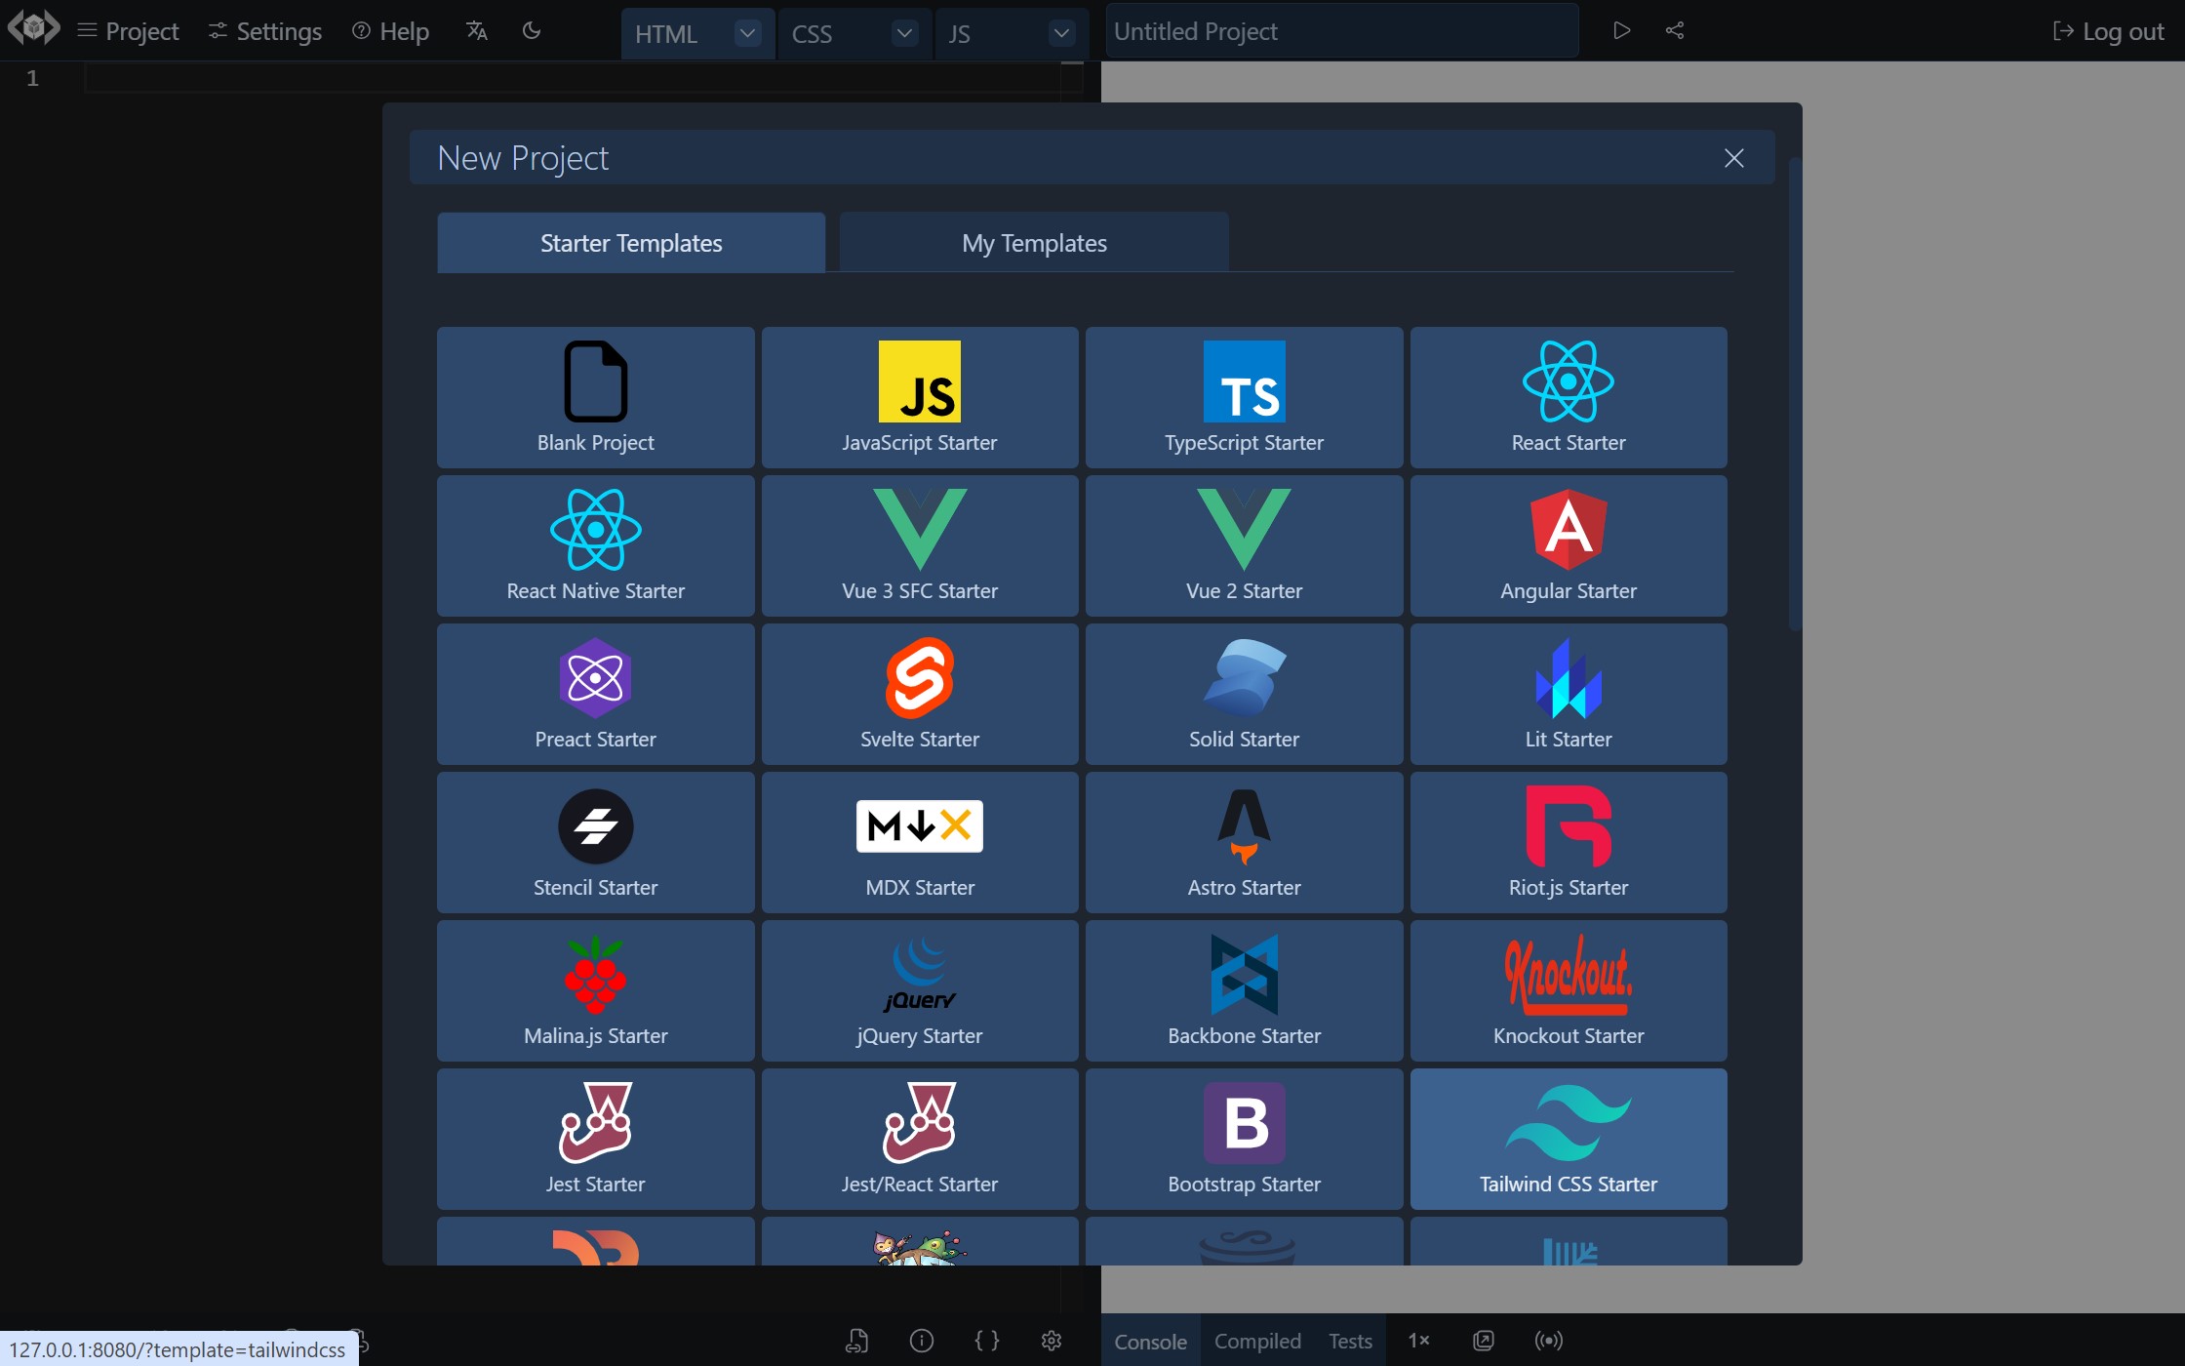Open the MDX Starter template
2185x1366 pixels.
click(919, 844)
